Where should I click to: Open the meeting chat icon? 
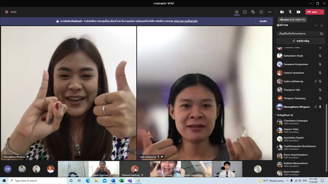pyautogui.click(x=245, y=12)
